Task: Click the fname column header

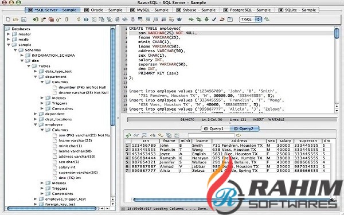Action: 169,141
